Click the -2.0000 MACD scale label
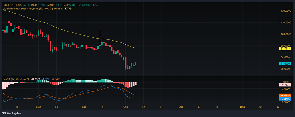 point(286,89)
